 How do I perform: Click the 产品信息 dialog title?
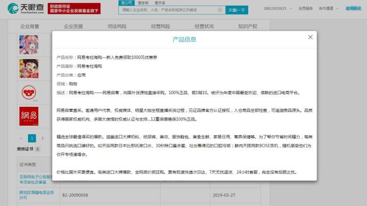(185, 40)
